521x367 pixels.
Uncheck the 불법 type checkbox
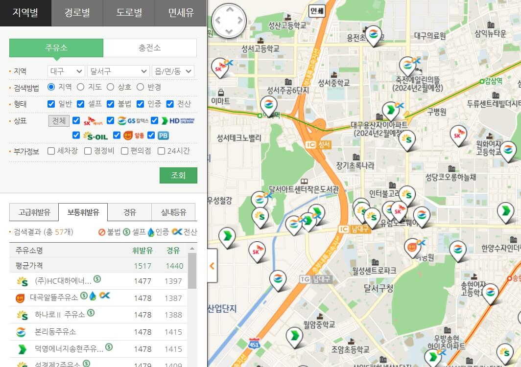pyautogui.click(x=110, y=104)
